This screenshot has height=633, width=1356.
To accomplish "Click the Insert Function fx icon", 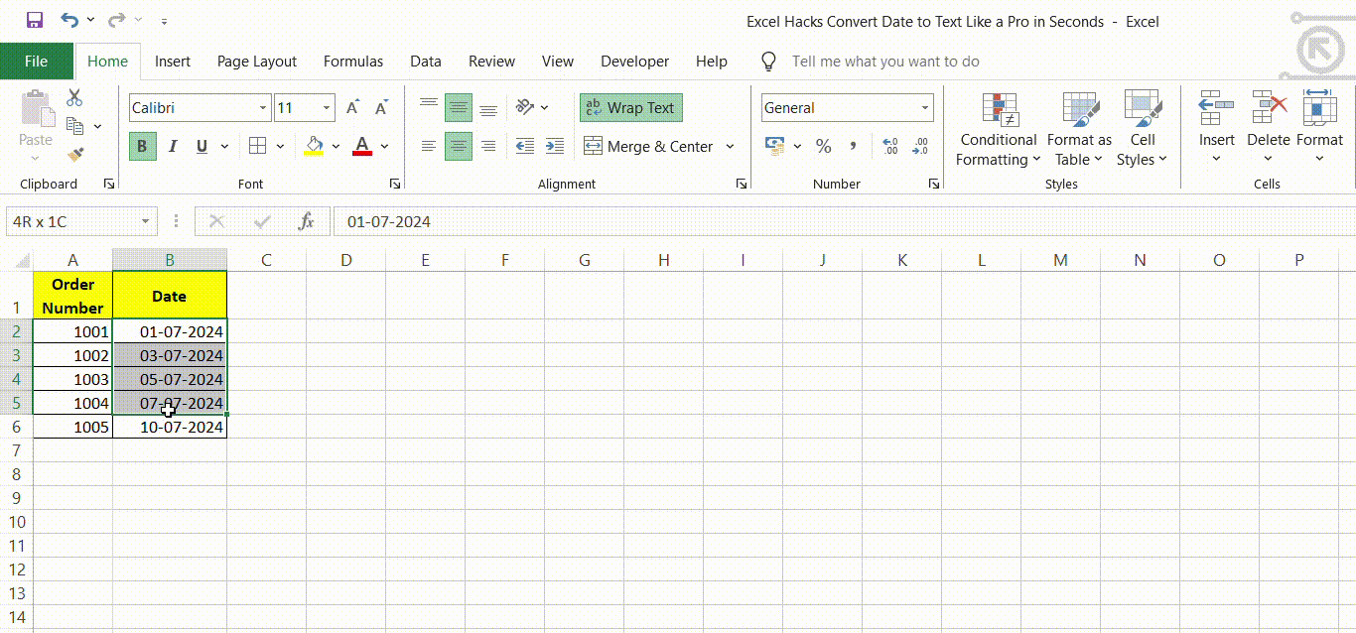I will (307, 221).
